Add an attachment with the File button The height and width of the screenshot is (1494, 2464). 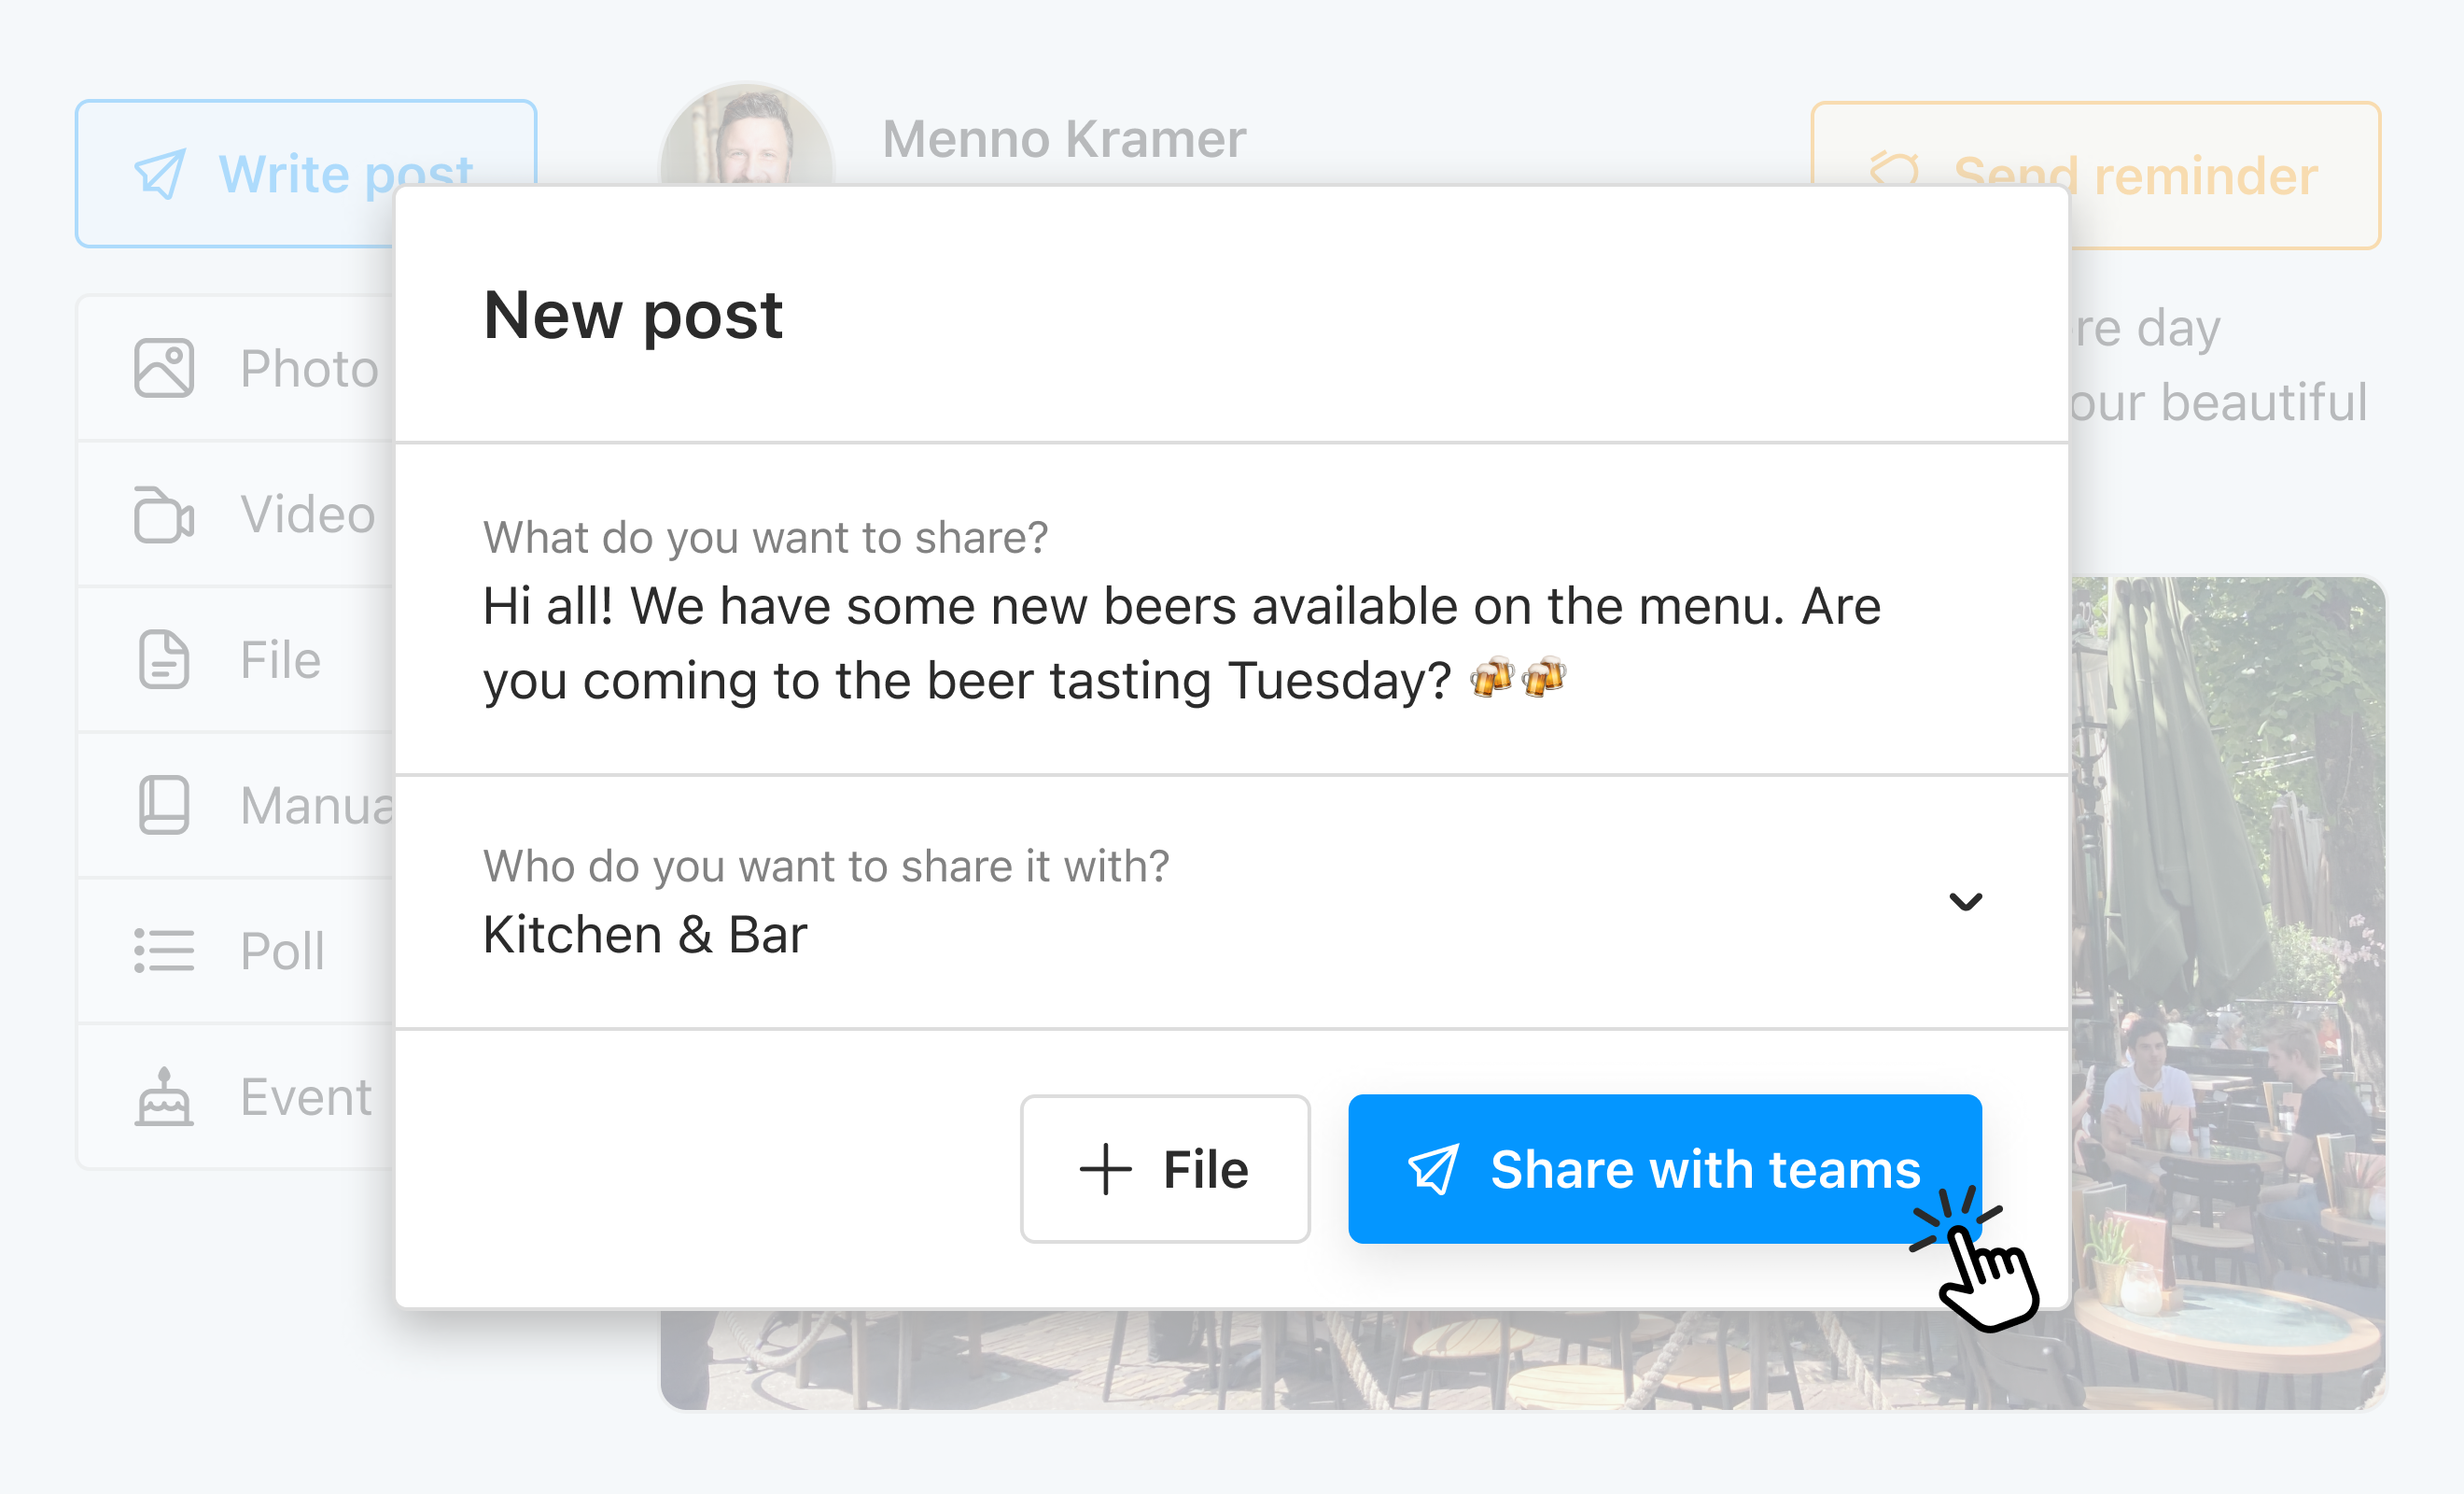click(1165, 1169)
